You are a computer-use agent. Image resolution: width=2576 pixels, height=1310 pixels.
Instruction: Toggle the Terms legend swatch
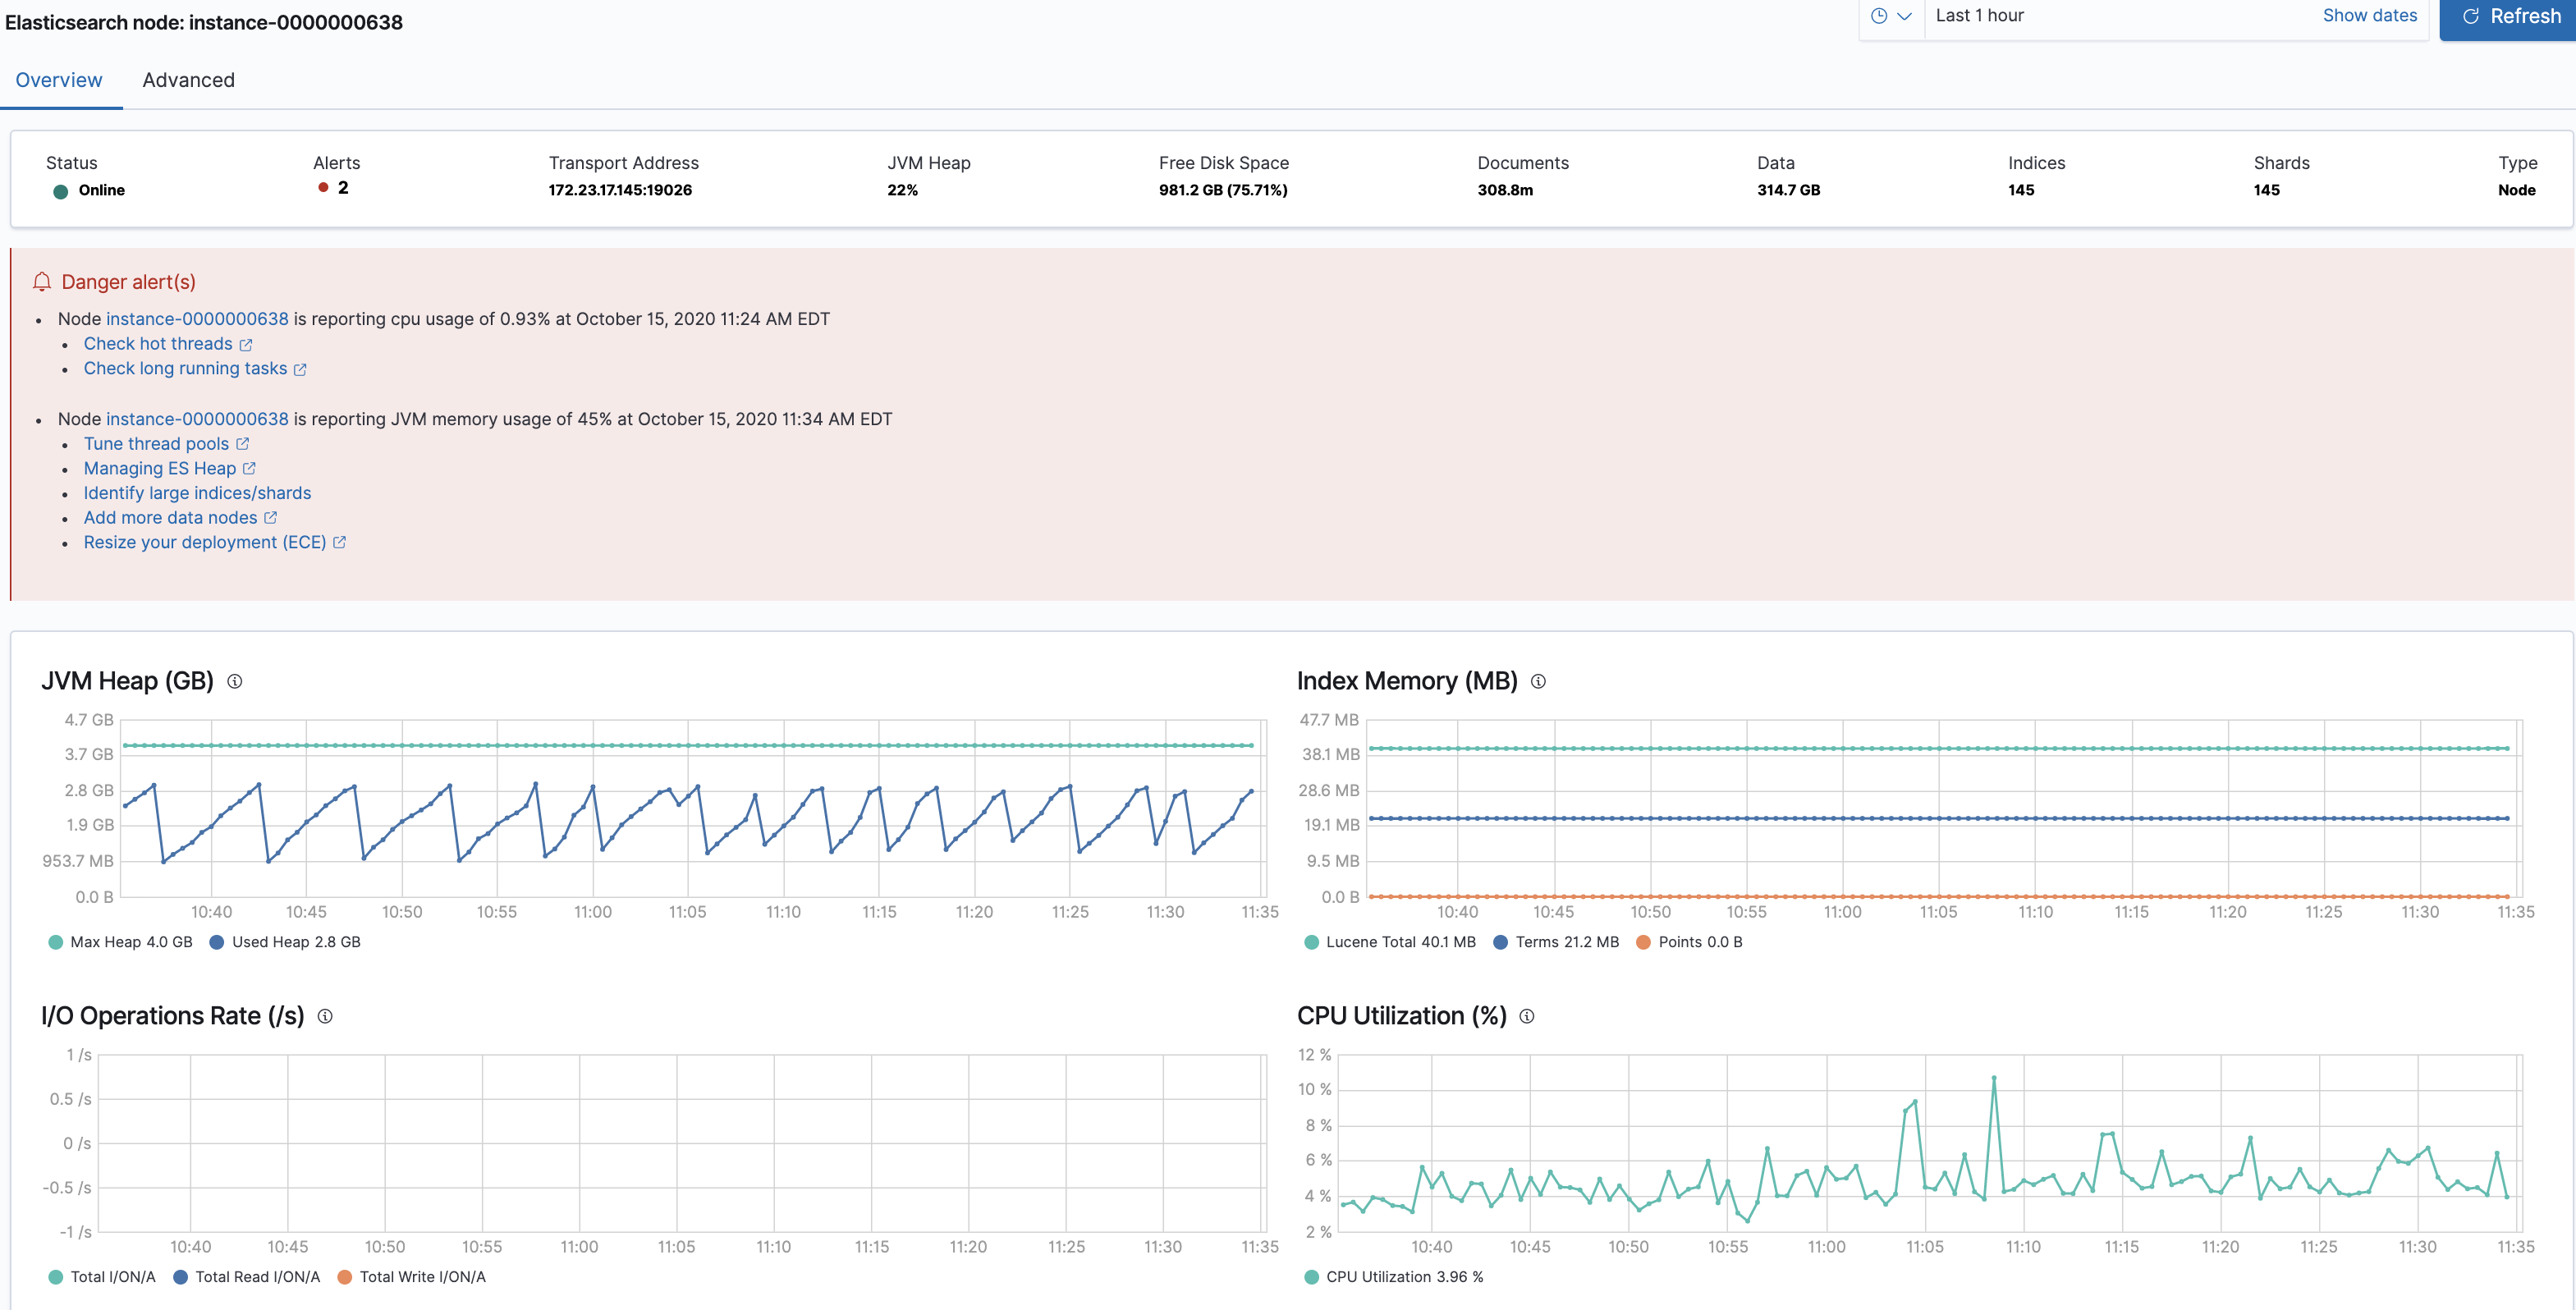coord(1500,942)
